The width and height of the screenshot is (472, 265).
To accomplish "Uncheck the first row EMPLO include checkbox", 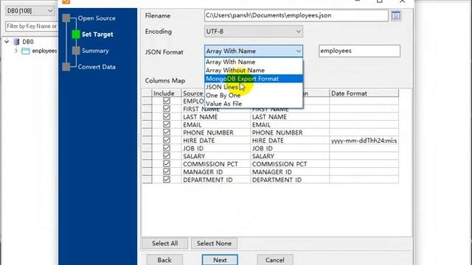I will tap(167, 101).
